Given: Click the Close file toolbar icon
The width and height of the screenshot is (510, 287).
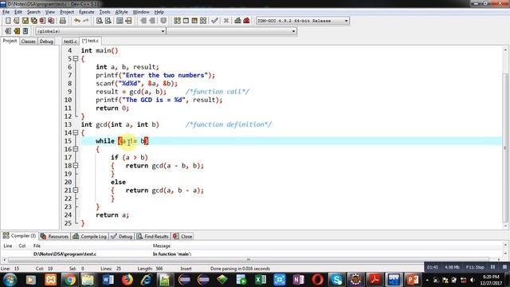Looking at the screenshot, I should coord(42,21).
